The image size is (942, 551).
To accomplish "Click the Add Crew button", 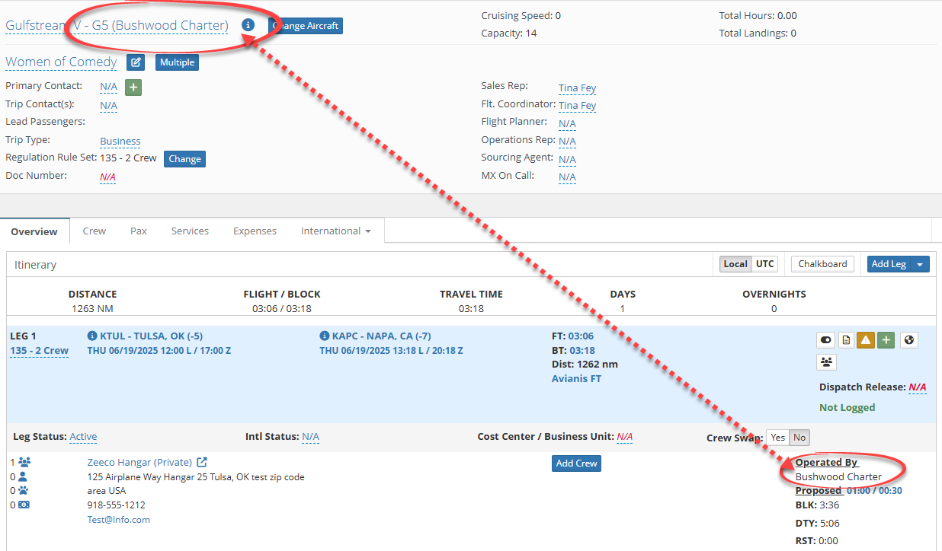I will pyautogui.click(x=576, y=463).
